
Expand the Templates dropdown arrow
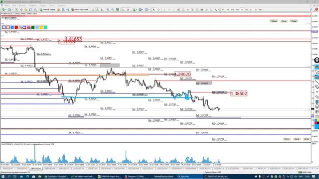(149, 9)
